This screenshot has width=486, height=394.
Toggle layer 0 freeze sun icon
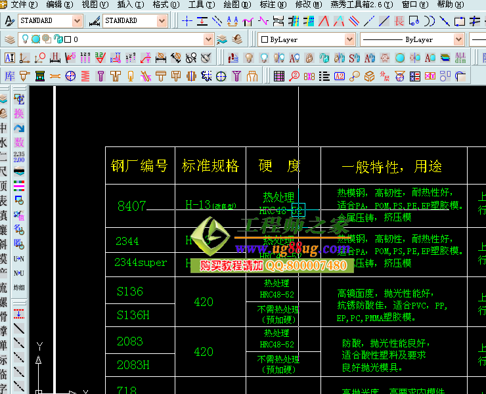click(36, 39)
